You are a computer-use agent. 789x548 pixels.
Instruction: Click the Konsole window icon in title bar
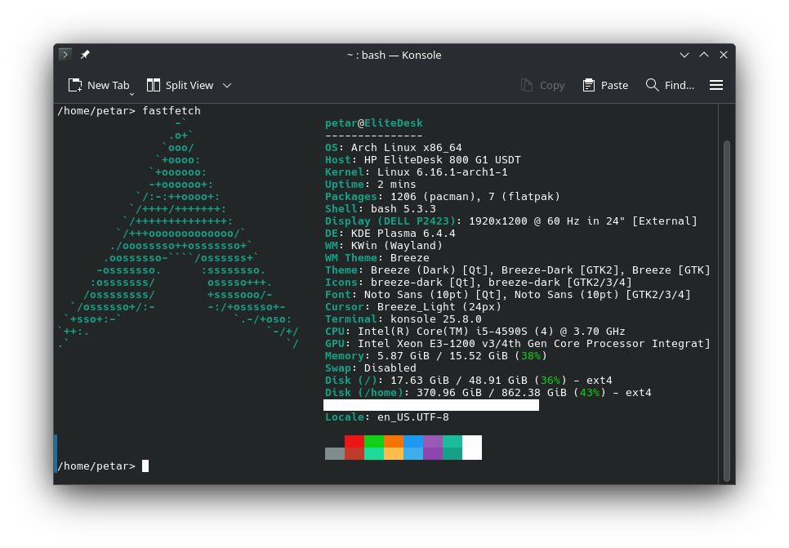tap(65, 55)
